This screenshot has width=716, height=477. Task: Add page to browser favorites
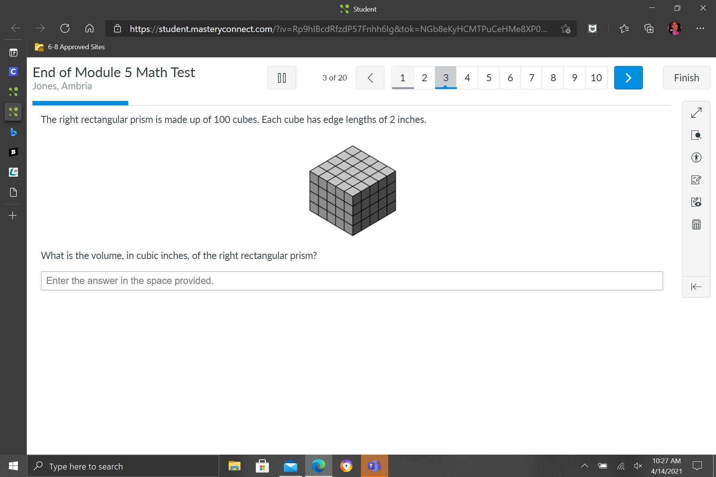click(x=566, y=29)
